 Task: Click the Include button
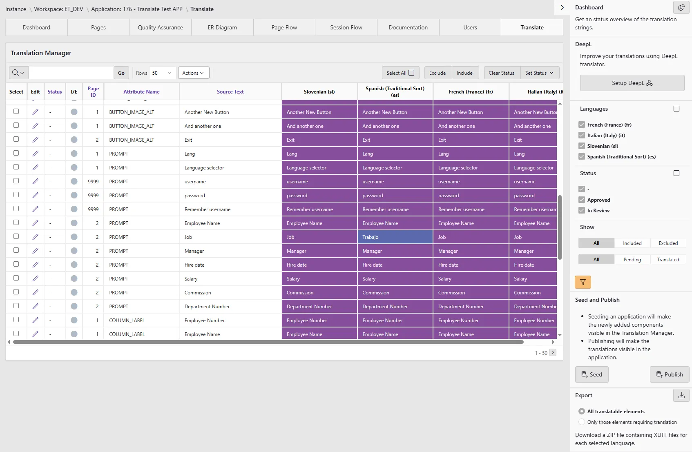[464, 73]
